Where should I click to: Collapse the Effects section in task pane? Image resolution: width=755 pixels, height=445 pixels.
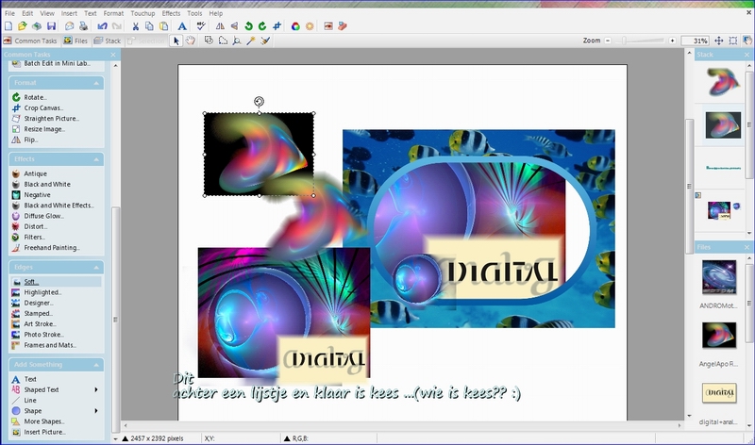[x=97, y=159]
